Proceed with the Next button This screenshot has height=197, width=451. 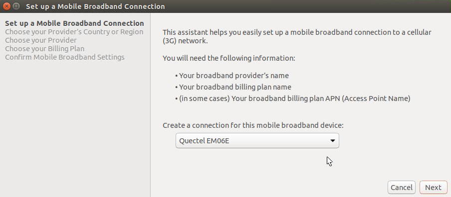click(433, 188)
